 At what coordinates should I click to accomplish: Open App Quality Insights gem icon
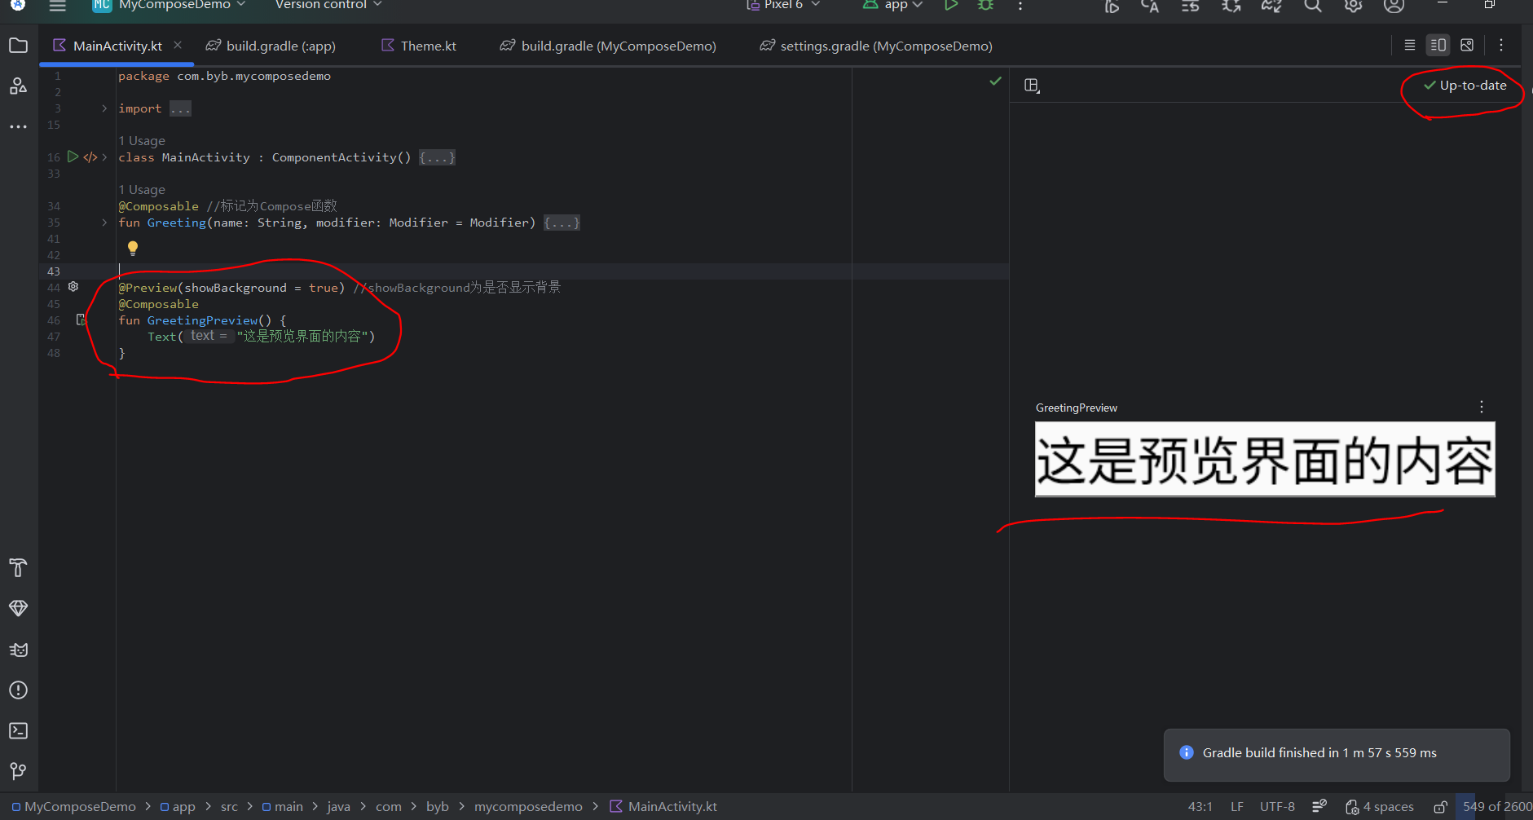pyautogui.click(x=18, y=608)
